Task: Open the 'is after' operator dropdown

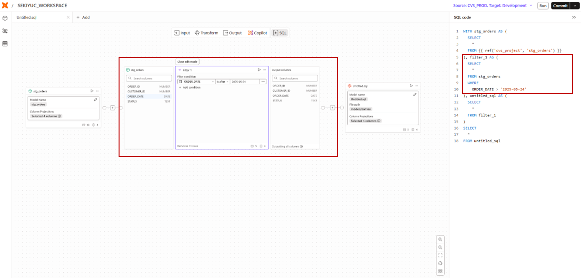Action: pyautogui.click(x=222, y=82)
